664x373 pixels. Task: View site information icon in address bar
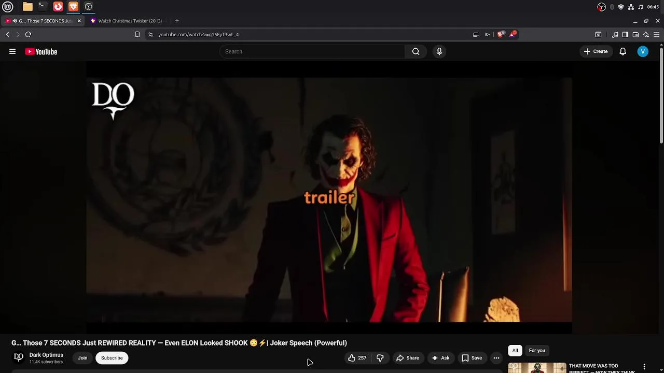150,34
